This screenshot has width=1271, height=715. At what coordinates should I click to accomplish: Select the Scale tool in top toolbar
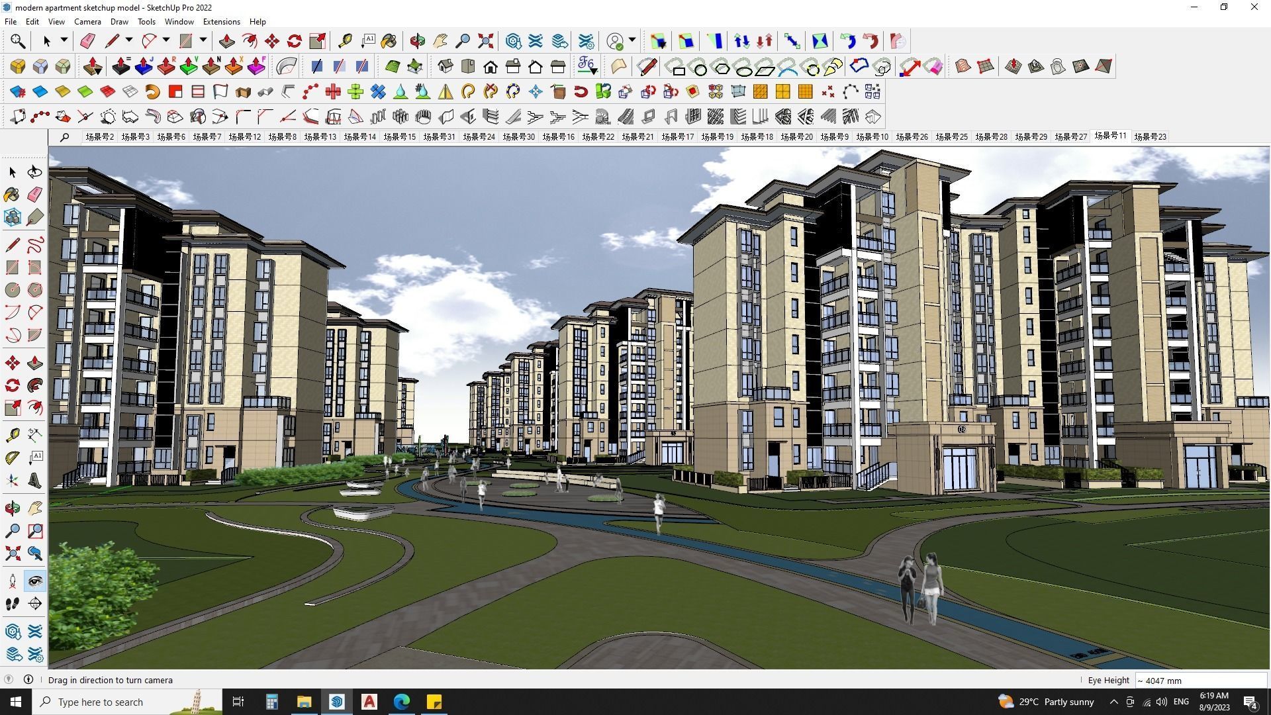coord(317,41)
